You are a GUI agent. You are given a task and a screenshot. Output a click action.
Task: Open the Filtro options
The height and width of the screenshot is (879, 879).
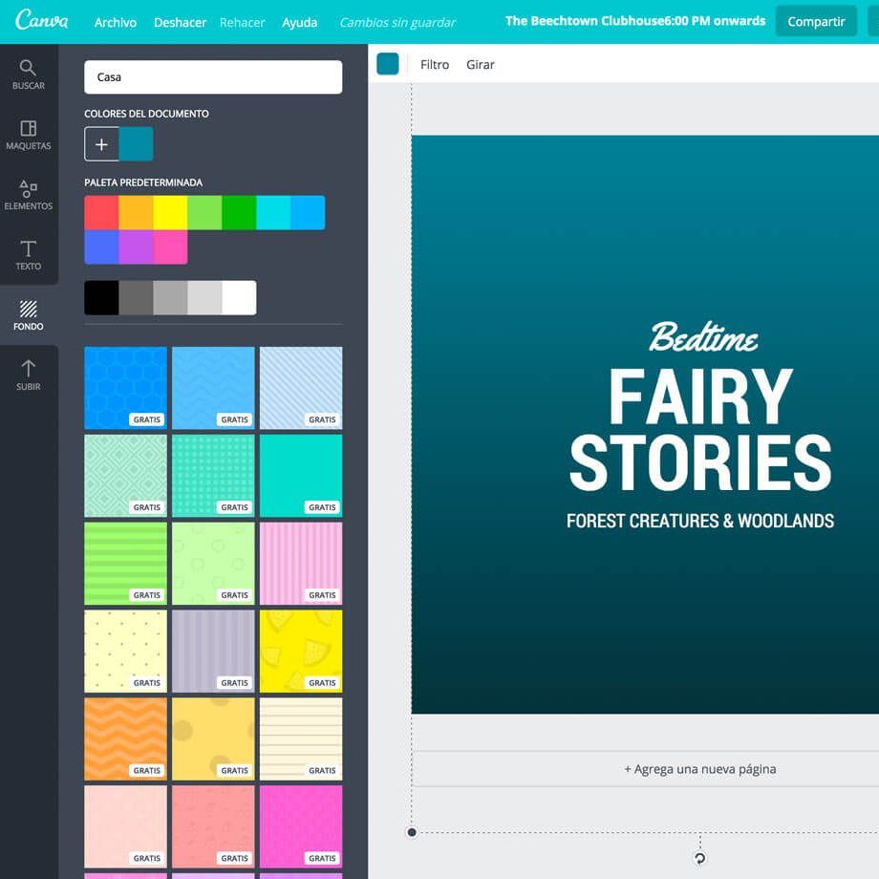pos(435,64)
